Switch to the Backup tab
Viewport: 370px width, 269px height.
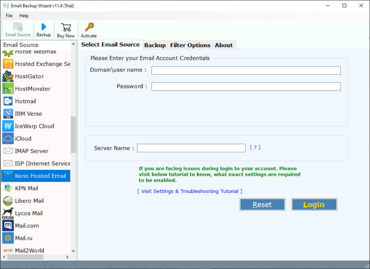click(x=155, y=45)
